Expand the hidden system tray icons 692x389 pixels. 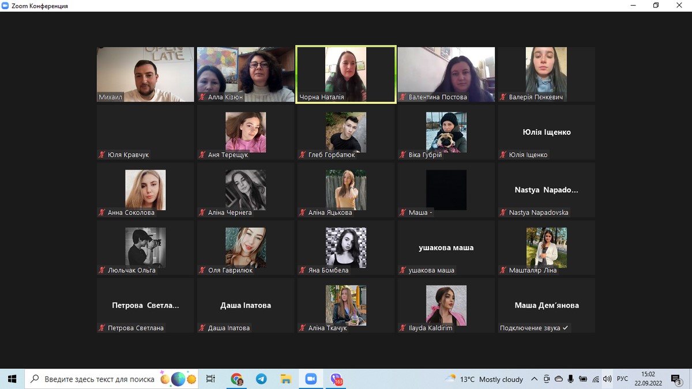click(x=534, y=379)
